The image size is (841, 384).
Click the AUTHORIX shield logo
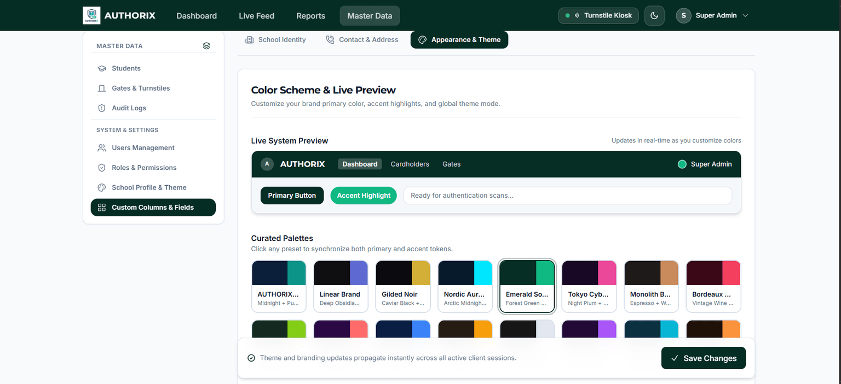[x=91, y=15]
